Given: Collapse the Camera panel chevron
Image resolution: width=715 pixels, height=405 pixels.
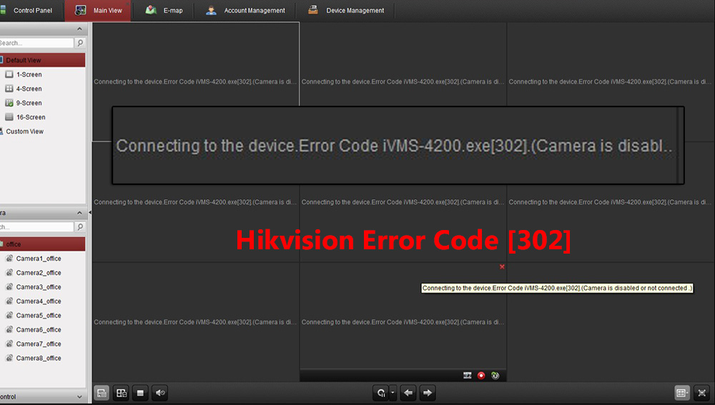Looking at the screenshot, I should 80,213.
